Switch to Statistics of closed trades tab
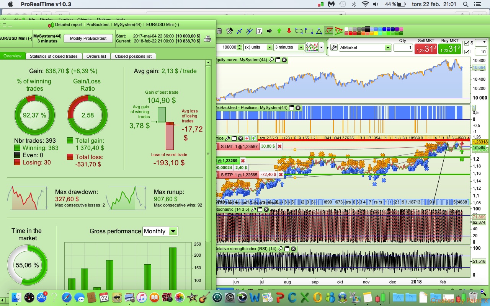Viewport: 490px width, 306px height. [54, 56]
